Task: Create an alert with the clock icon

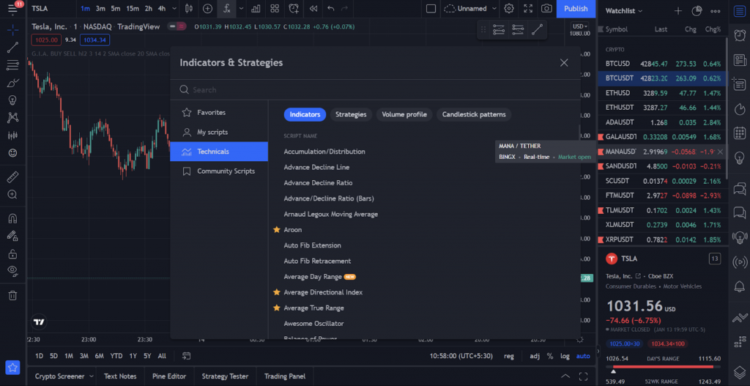Action: (294, 9)
